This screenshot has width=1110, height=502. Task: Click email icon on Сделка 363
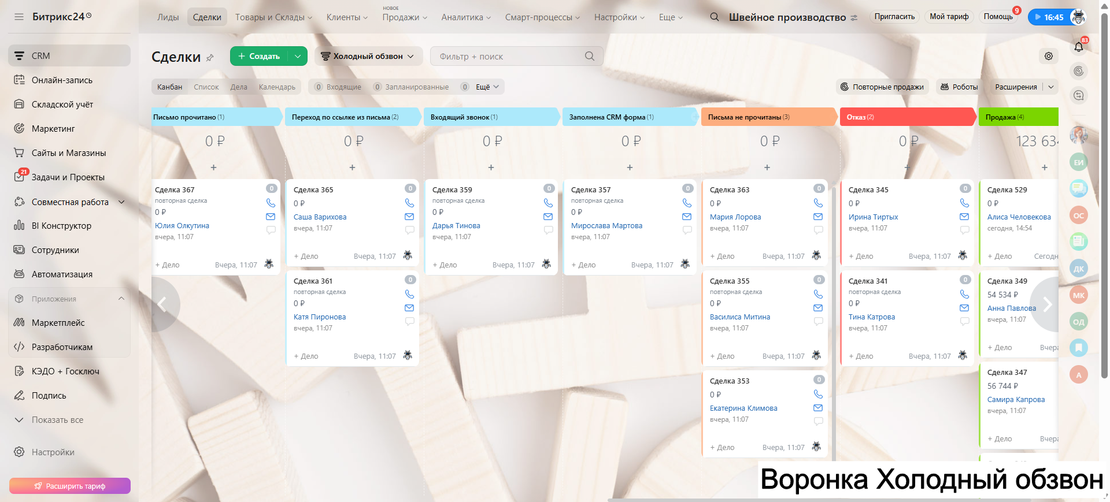coord(818,217)
